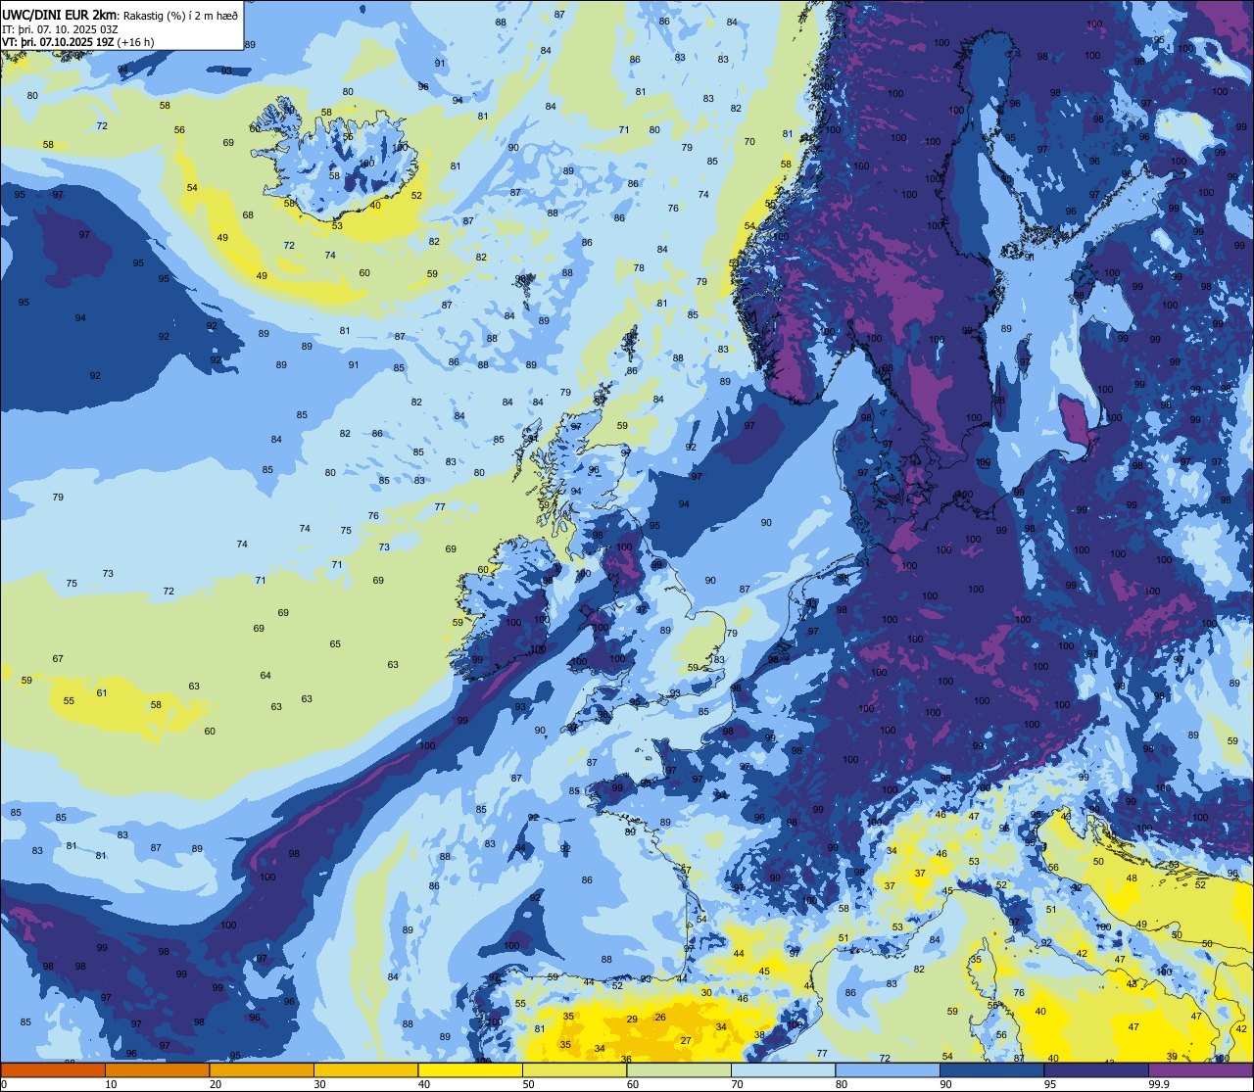The height and width of the screenshot is (1092, 1254).
Task: Click the 20–30% amber legend swatch
Action: pos(262,1069)
